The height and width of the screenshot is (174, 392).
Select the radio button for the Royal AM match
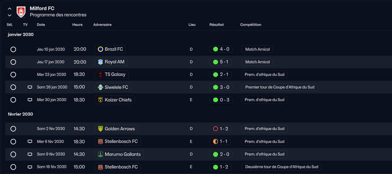coord(13,62)
